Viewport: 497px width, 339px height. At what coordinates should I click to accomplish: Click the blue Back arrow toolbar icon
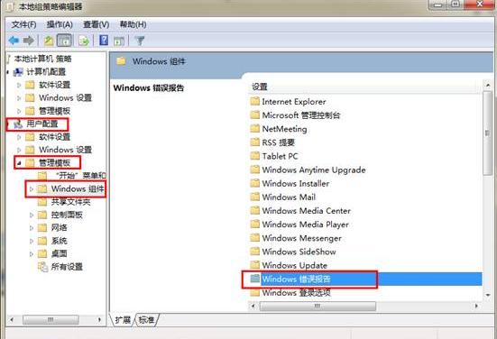tap(14, 41)
